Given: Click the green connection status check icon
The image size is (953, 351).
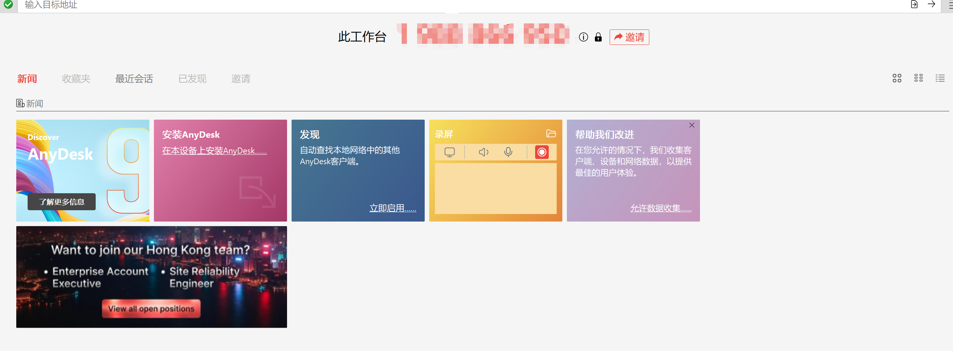Looking at the screenshot, I should [x=8, y=5].
